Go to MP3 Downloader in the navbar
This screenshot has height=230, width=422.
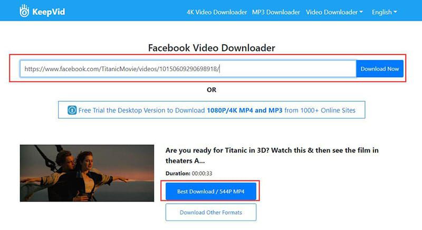276,12
